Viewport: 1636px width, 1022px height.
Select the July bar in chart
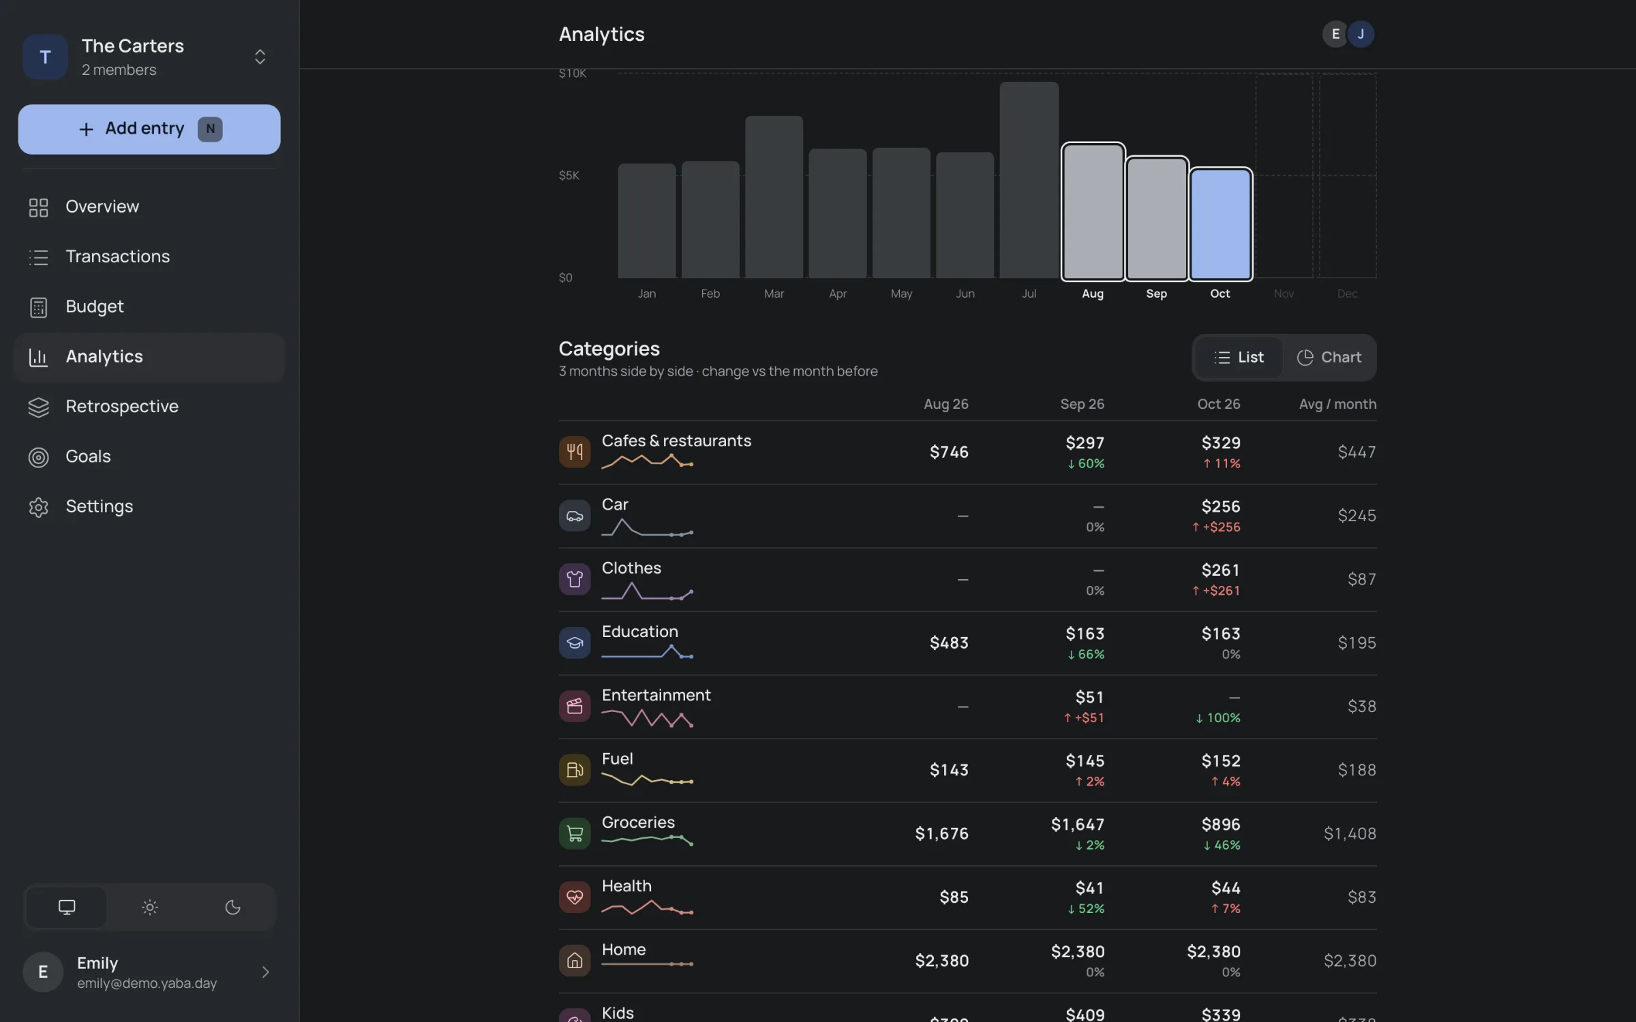point(1029,180)
